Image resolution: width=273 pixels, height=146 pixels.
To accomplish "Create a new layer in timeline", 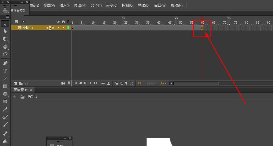I will [15, 83].
